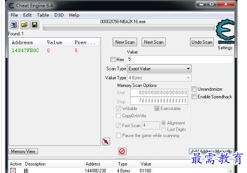Open the process list icon
This screenshot has width=247, height=173.
(14, 25)
